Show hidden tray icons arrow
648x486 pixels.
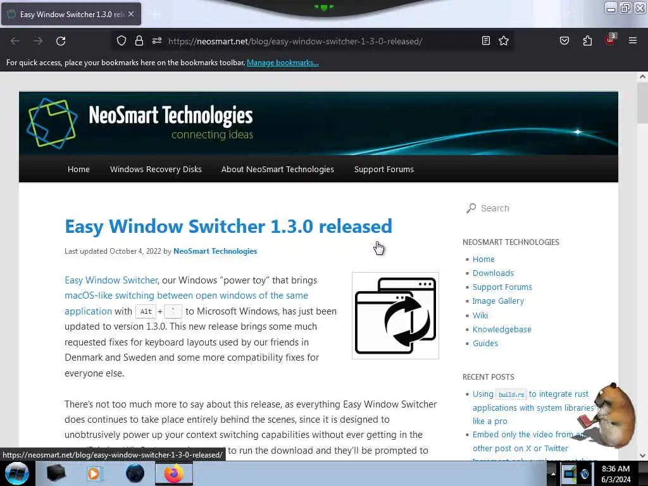point(553,474)
